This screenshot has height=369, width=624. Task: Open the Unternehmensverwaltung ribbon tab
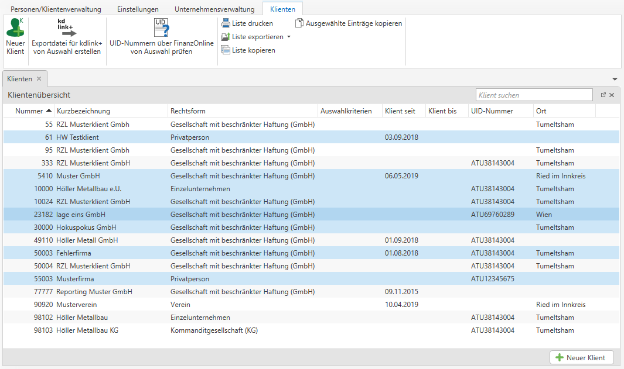(214, 9)
